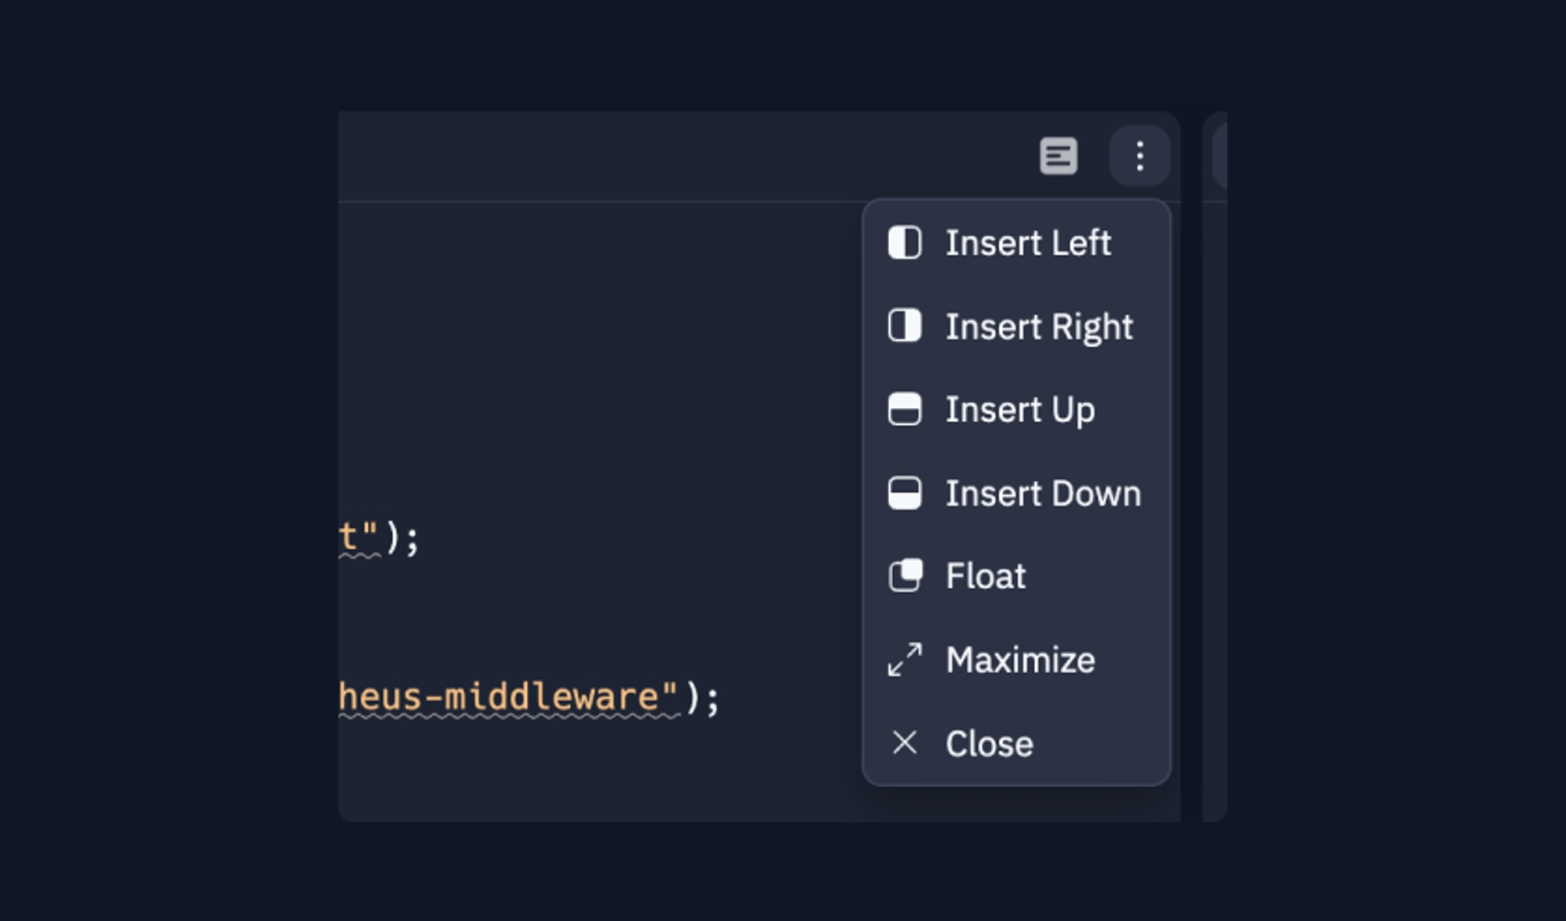The height and width of the screenshot is (921, 1566).
Task: Click the diagonal Maximize arrows icon
Action: (905, 660)
